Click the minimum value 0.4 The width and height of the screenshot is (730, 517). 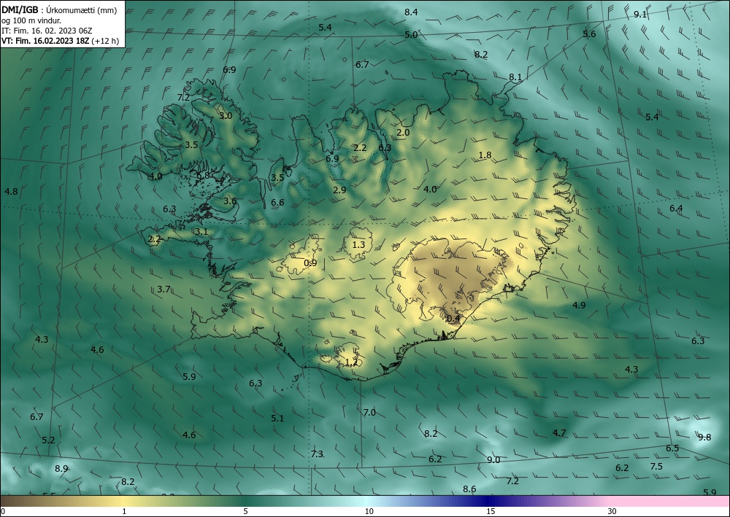pos(453,319)
